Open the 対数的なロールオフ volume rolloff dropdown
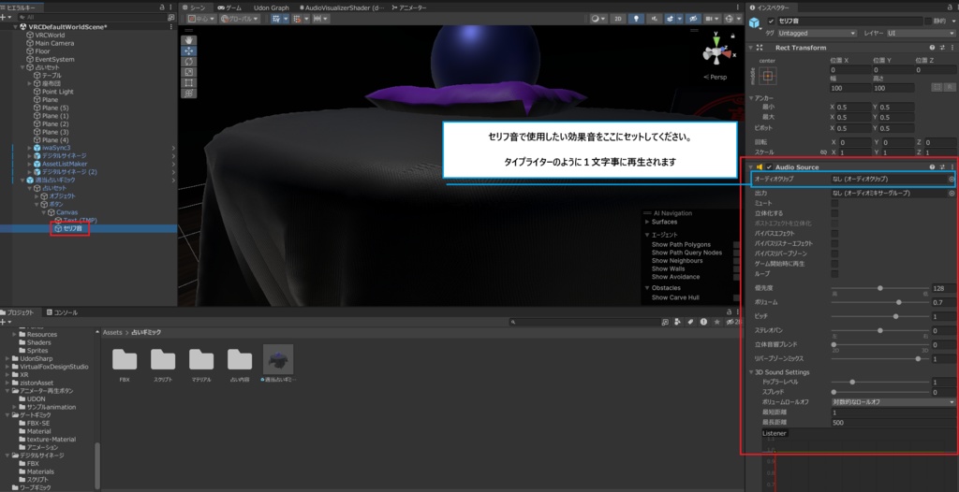The height and width of the screenshot is (492, 959). click(x=893, y=402)
